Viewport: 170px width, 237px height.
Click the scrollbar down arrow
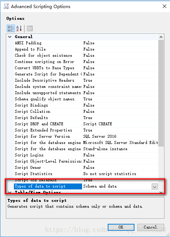click(x=161, y=192)
